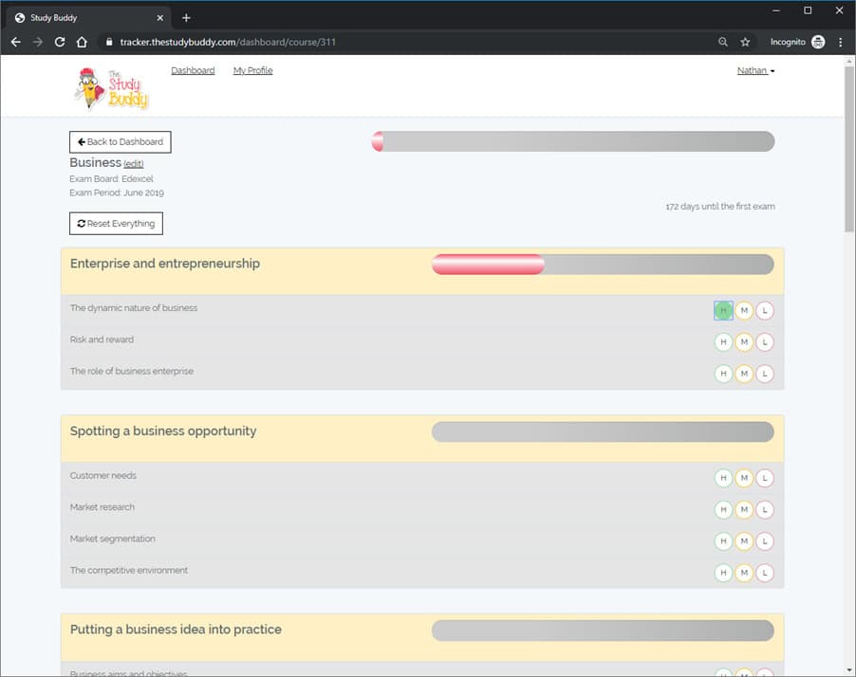Set 'Market research' confidence to L
Screen dimensions: 856x677
[x=765, y=510]
